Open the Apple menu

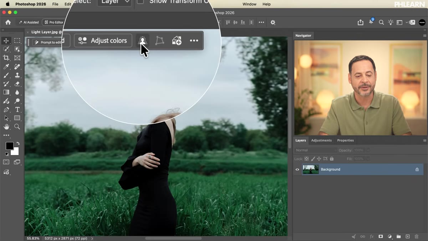7,4
